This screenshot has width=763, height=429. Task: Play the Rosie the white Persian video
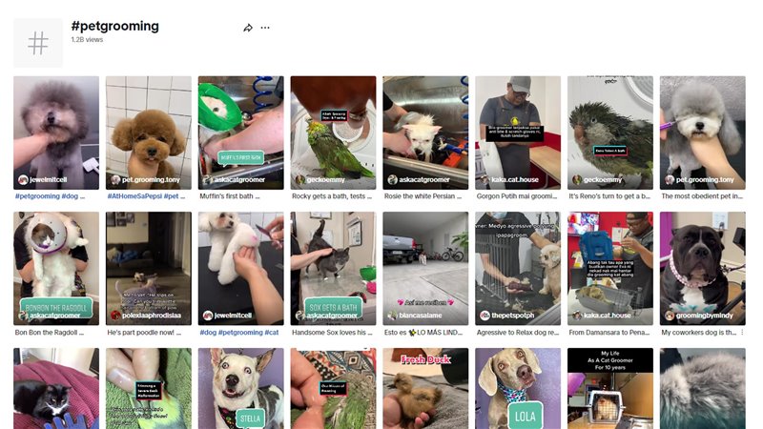[425, 133]
